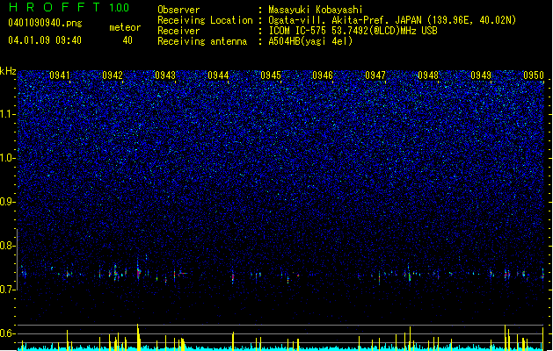Click the 0948 time marker
553x351 pixels.
click(x=428, y=75)
